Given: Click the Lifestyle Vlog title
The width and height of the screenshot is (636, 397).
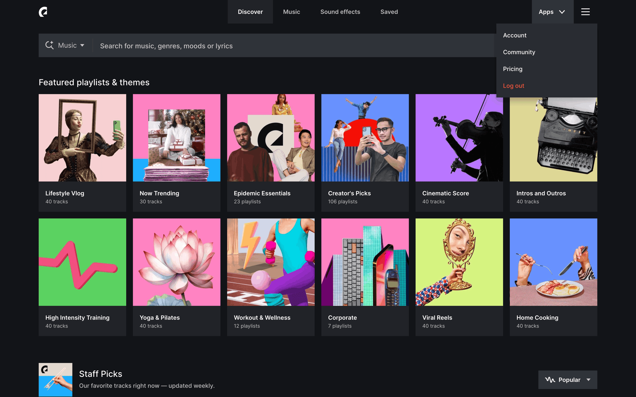Looking at the screenshot, I should (x=65, y=193).
